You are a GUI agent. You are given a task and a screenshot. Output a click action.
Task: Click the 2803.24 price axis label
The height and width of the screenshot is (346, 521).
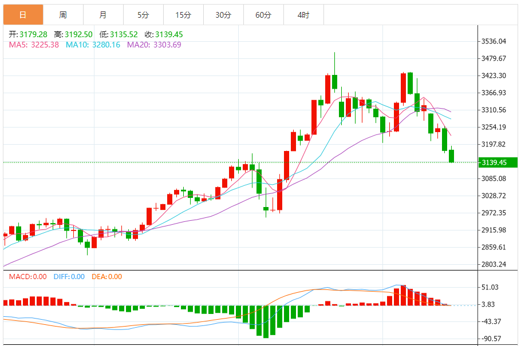pos(494,264)
